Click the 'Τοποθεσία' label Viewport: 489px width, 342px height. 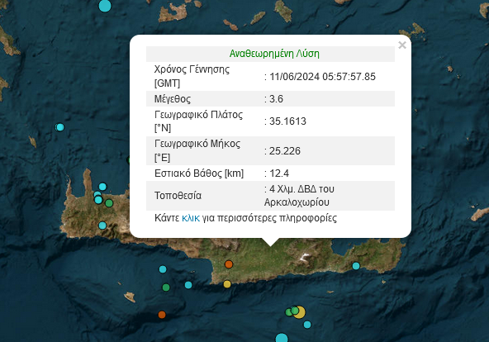pyautogui.click(x=178, y=196)
